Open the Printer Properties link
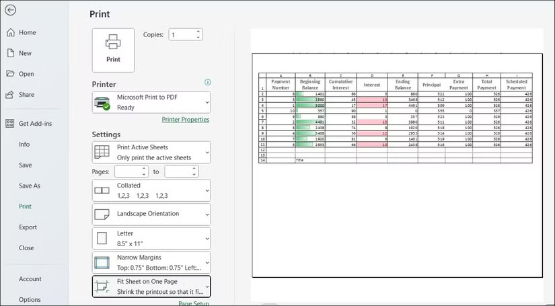555x306 pixels. [186, 120]
